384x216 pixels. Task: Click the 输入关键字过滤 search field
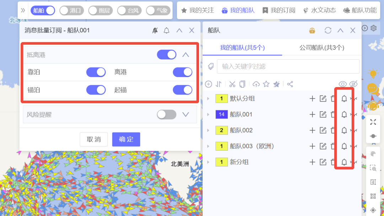288,66
